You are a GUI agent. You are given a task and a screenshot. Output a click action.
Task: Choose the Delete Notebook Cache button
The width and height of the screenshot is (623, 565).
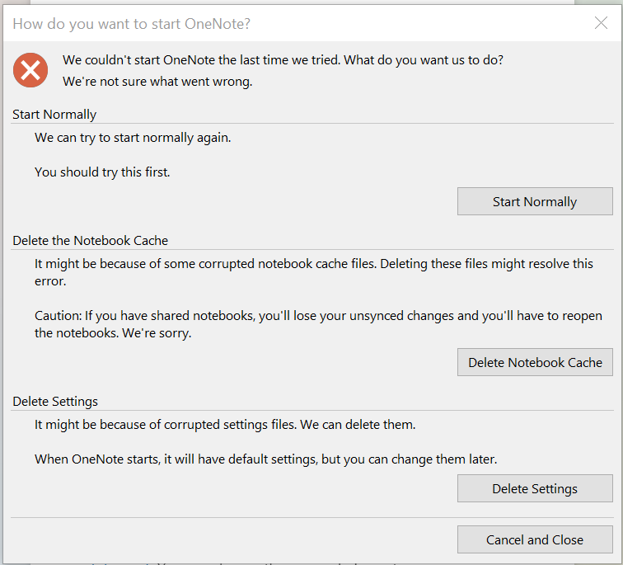coord(535,362)
